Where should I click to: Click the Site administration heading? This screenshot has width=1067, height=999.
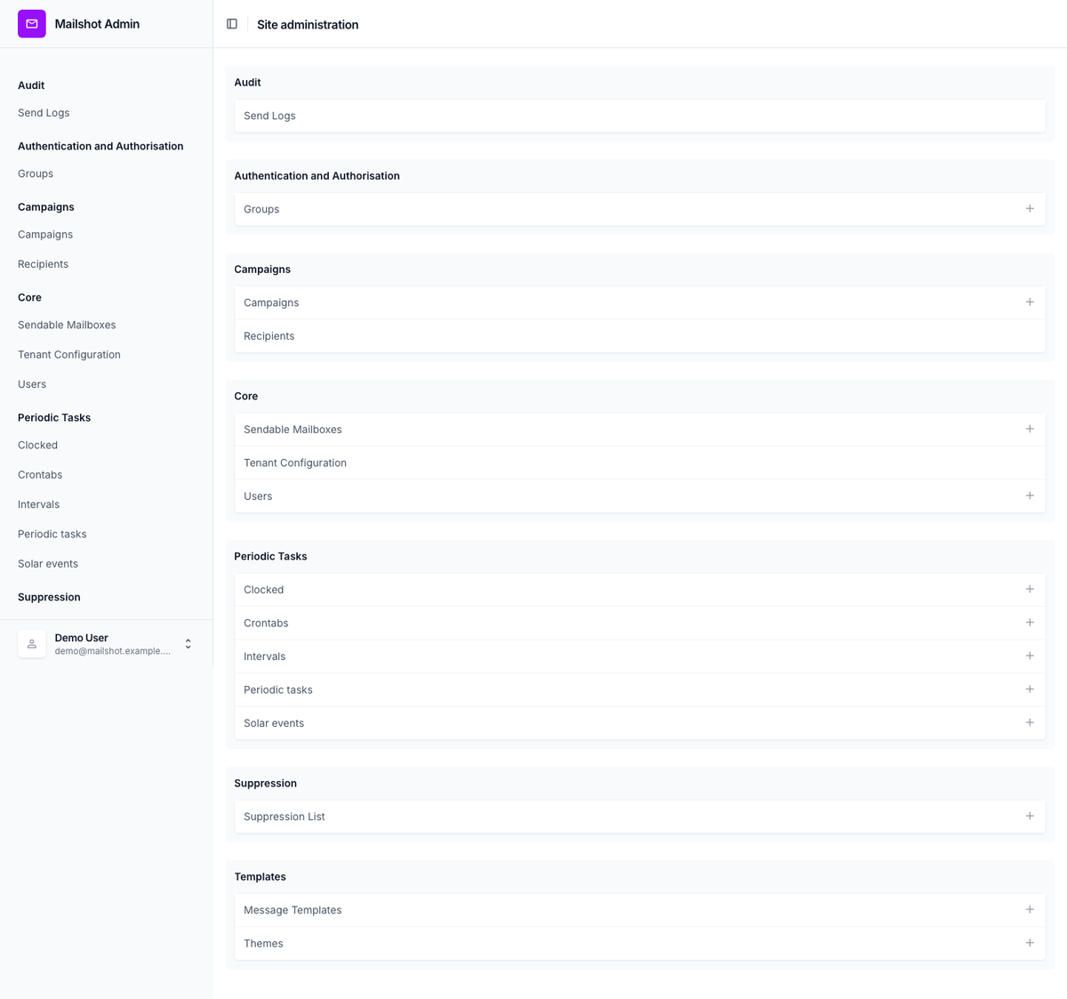308,25
